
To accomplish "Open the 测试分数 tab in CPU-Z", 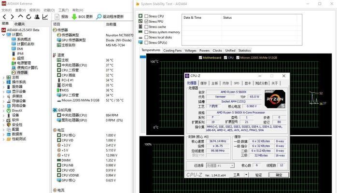I will pos(261,83).
